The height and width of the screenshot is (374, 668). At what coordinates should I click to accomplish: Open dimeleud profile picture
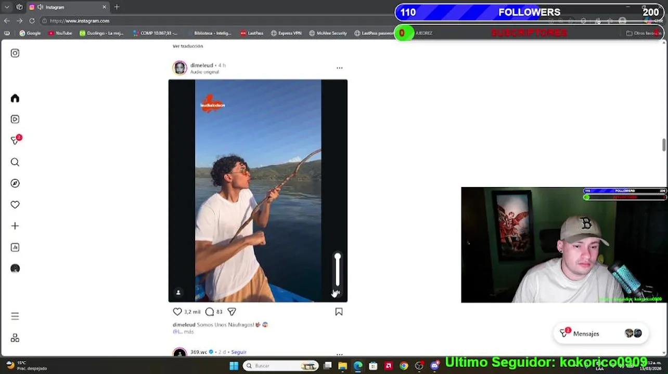(x=179, y=68)
